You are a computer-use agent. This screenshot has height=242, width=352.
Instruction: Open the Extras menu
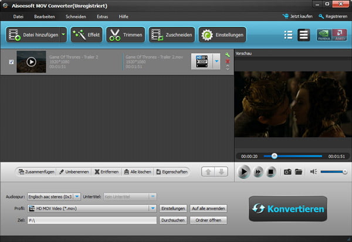click(x=102, y=16)
